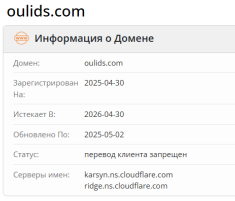Select expiry date 2026-04-30
This screenshot has height=201, width=235.
tap(104, 114)
